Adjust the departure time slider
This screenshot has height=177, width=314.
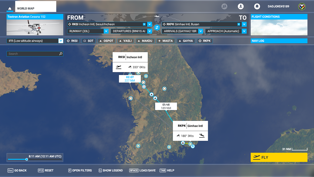tap(27, 159)
